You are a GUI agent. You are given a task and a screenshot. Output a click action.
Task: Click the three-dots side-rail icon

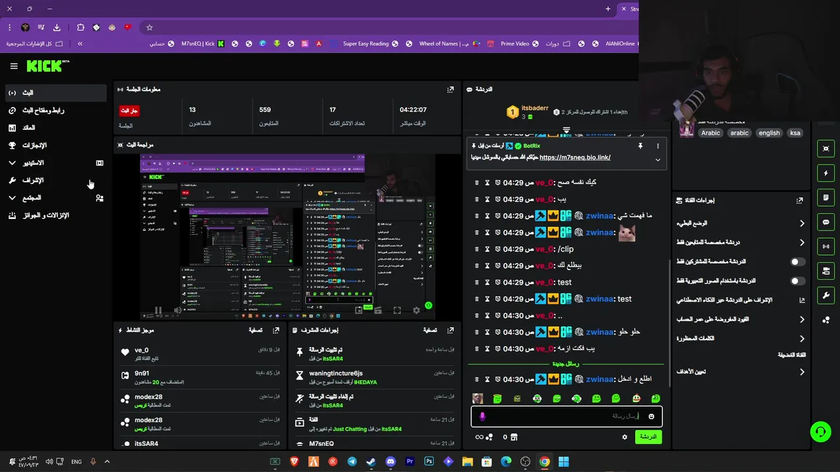[826, 320]
